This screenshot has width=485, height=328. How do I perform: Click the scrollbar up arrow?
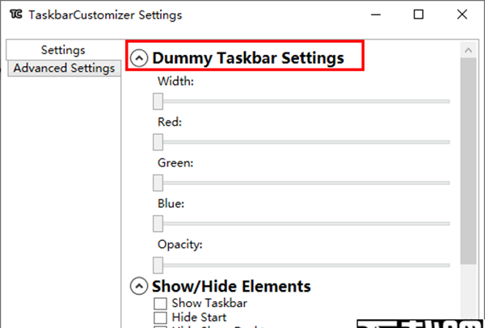468,50
